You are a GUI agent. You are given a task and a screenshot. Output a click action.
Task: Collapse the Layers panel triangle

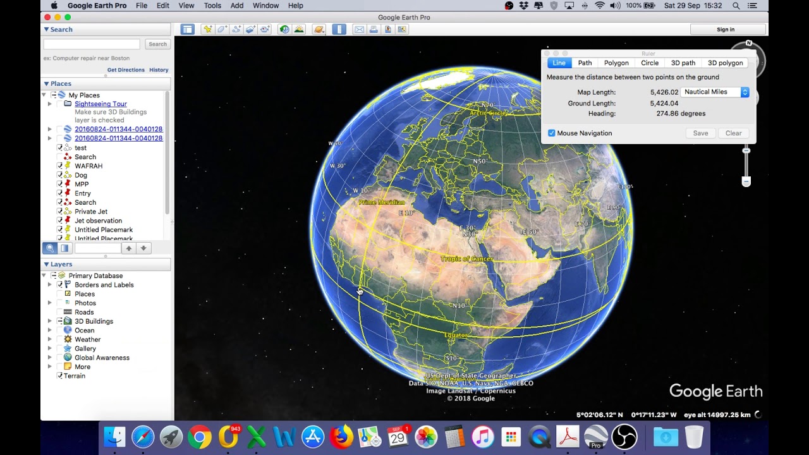point(46,264)
